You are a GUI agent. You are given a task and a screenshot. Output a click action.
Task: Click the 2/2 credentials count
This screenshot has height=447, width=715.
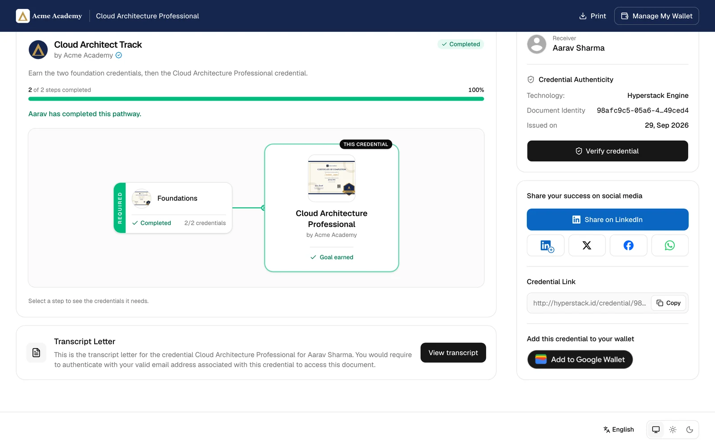point(205,223)
